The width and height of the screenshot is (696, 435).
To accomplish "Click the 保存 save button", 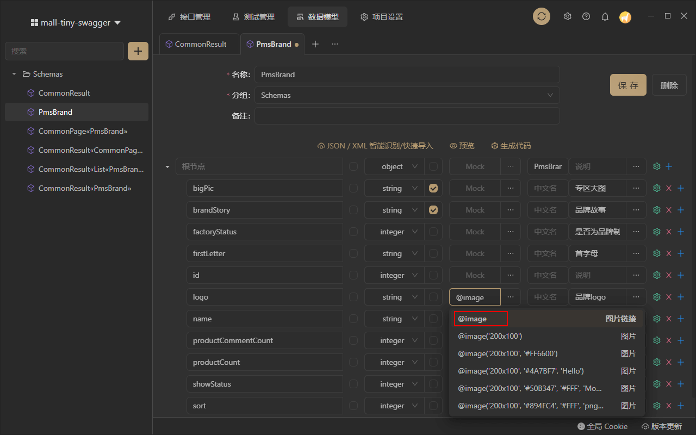I will tap(628, 85).
